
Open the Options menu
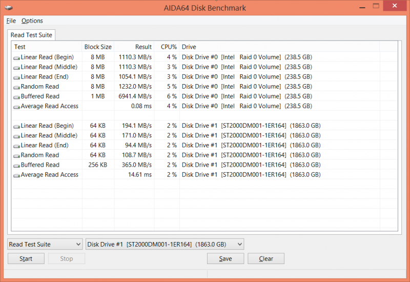click(32, 21)
